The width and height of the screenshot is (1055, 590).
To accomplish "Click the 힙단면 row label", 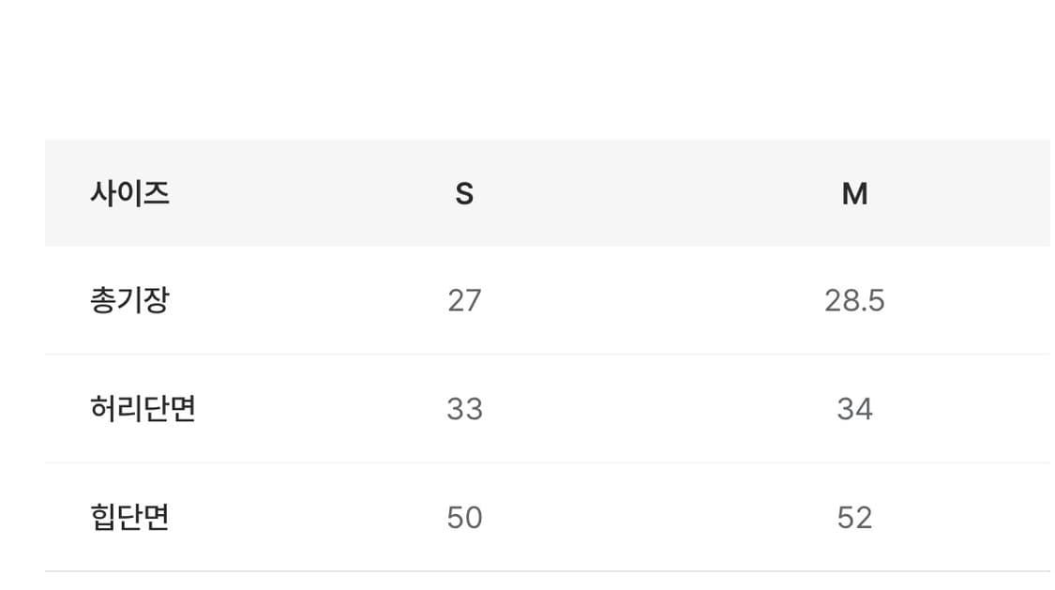I will coord(129,518).
